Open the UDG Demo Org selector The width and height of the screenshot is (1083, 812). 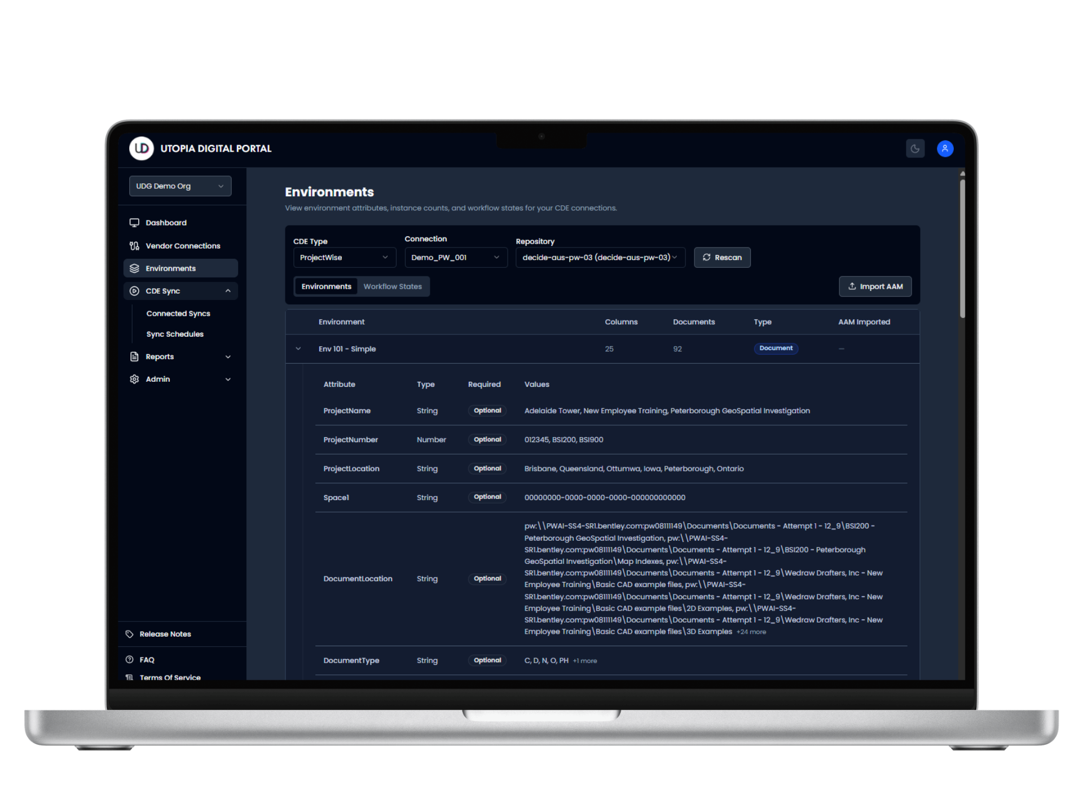click(x=180, y=186)
